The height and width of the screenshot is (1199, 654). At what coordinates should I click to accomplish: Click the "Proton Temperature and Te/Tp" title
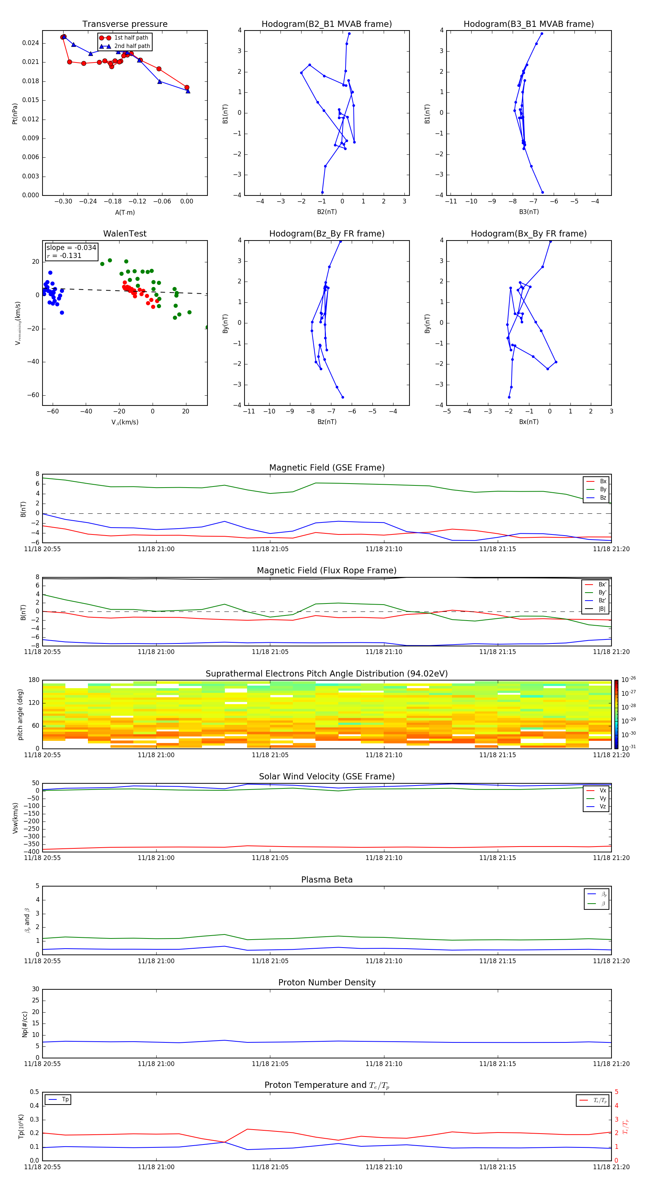point(327,1085)
